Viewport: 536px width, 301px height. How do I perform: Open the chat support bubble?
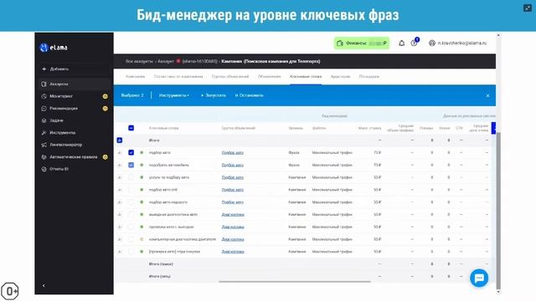coord(479,278)
